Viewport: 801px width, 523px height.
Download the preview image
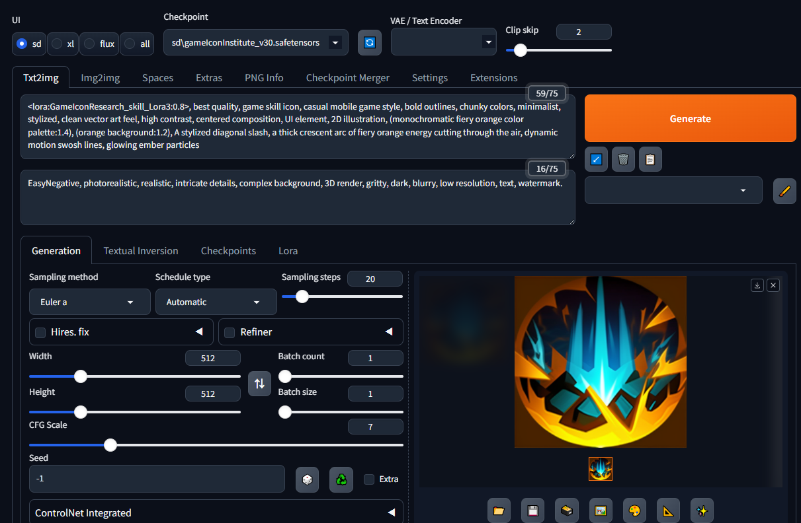click(757, 285)
